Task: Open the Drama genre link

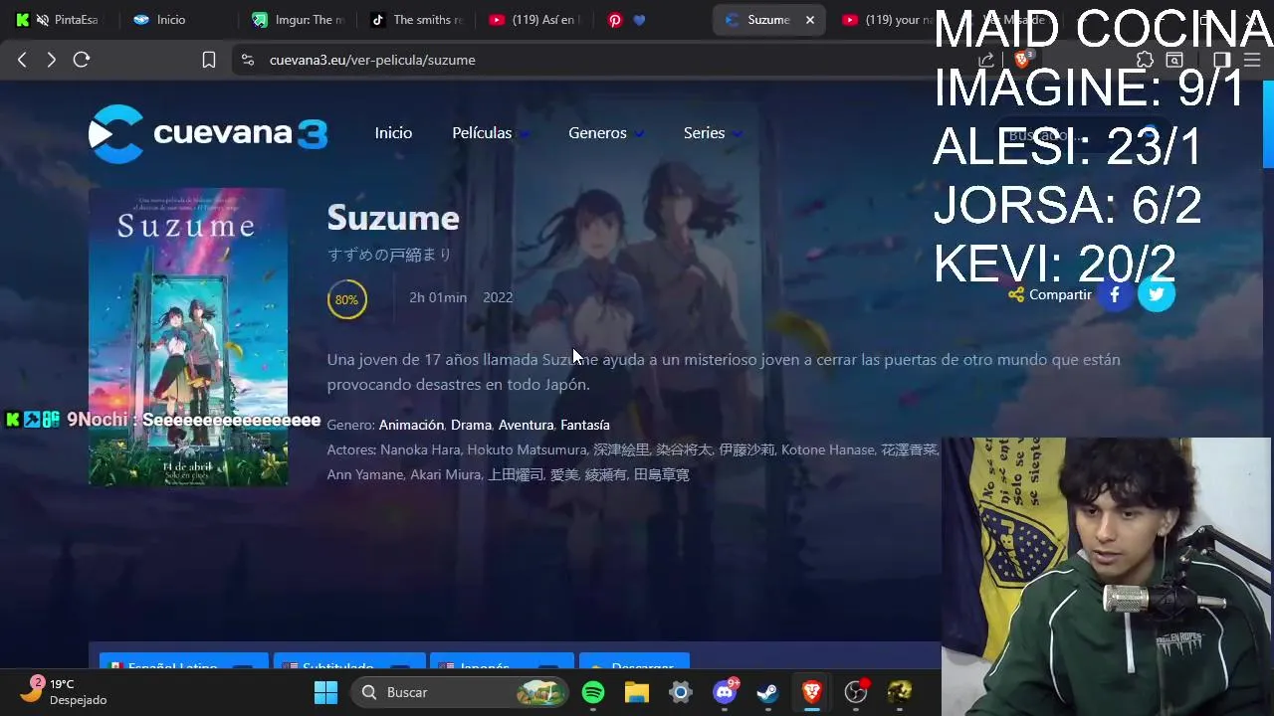Action: click(x=471, y=425)
